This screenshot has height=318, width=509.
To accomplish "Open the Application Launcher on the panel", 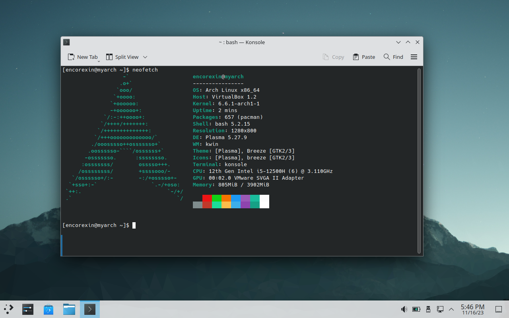I will (9, 309).
